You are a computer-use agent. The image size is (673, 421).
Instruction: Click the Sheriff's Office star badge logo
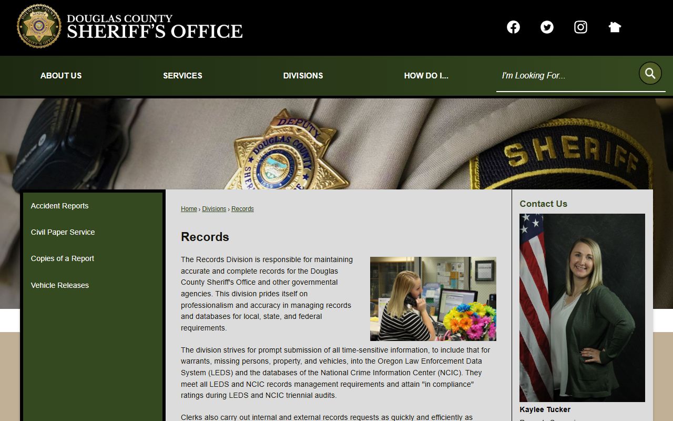(39, 26)
